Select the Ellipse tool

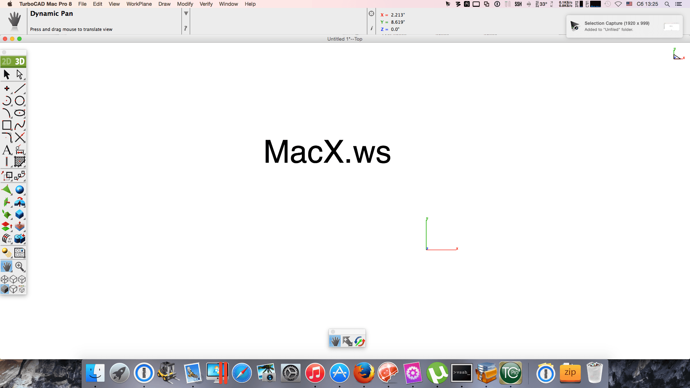point(20,113)
